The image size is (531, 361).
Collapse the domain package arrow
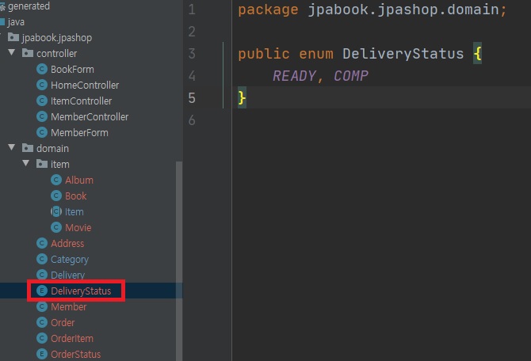coord(12,147)
